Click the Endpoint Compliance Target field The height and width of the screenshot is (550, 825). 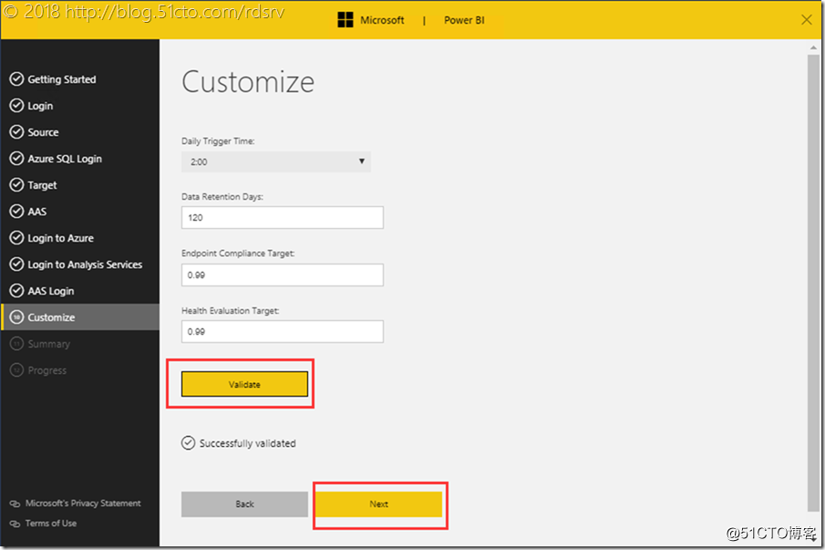(x=283, y=275)
